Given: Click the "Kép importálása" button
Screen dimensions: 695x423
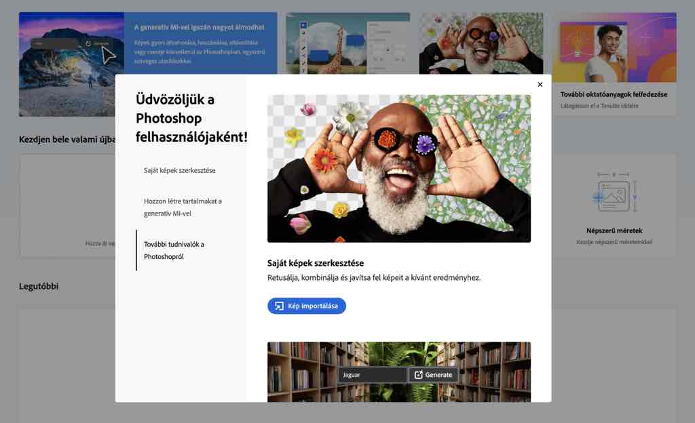Looking at the screenshot, I should pyautogui.click(x=307, y=306).
